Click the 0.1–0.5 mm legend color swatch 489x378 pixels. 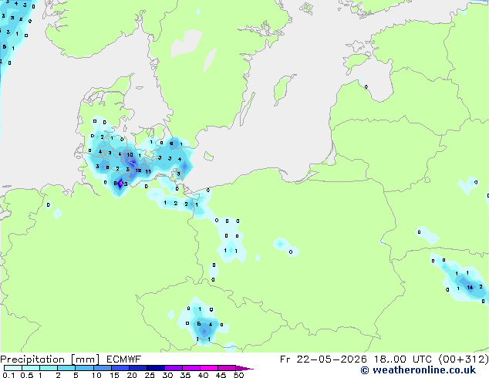click(13, 368)
